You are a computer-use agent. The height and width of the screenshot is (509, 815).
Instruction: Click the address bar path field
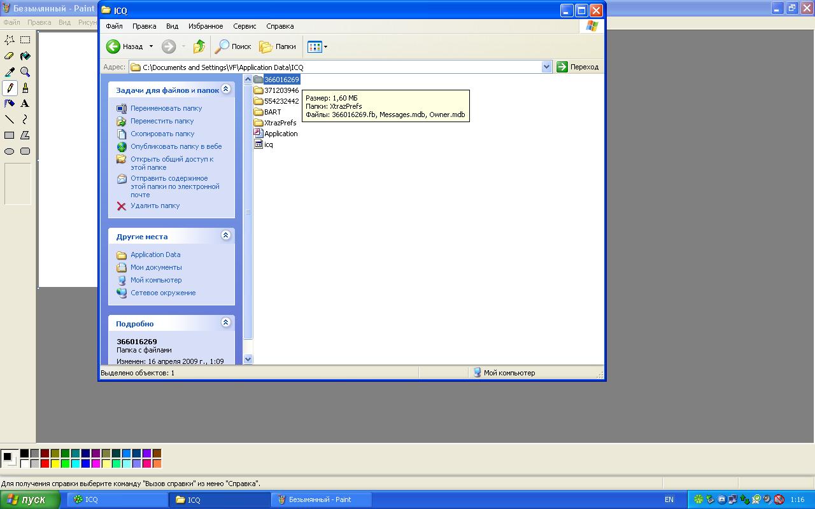pos(341,67)
